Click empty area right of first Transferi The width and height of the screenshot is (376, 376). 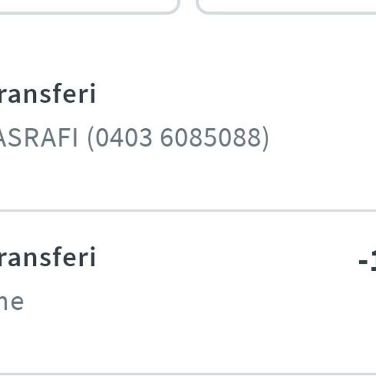click(235, 94)
